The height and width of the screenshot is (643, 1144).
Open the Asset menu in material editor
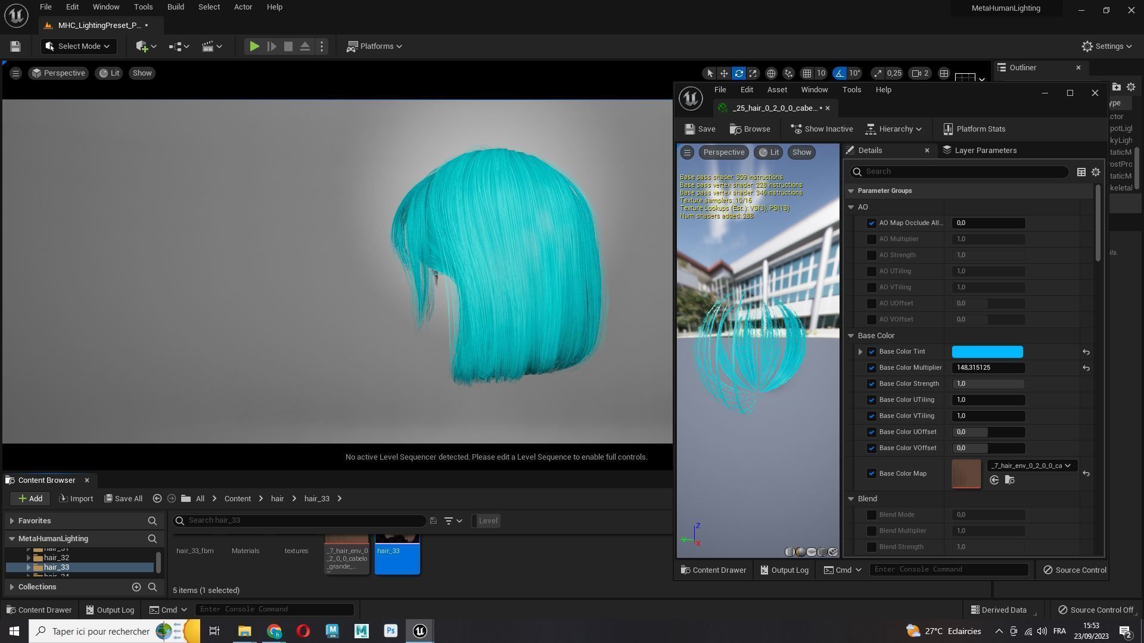(x=777, y=90)
